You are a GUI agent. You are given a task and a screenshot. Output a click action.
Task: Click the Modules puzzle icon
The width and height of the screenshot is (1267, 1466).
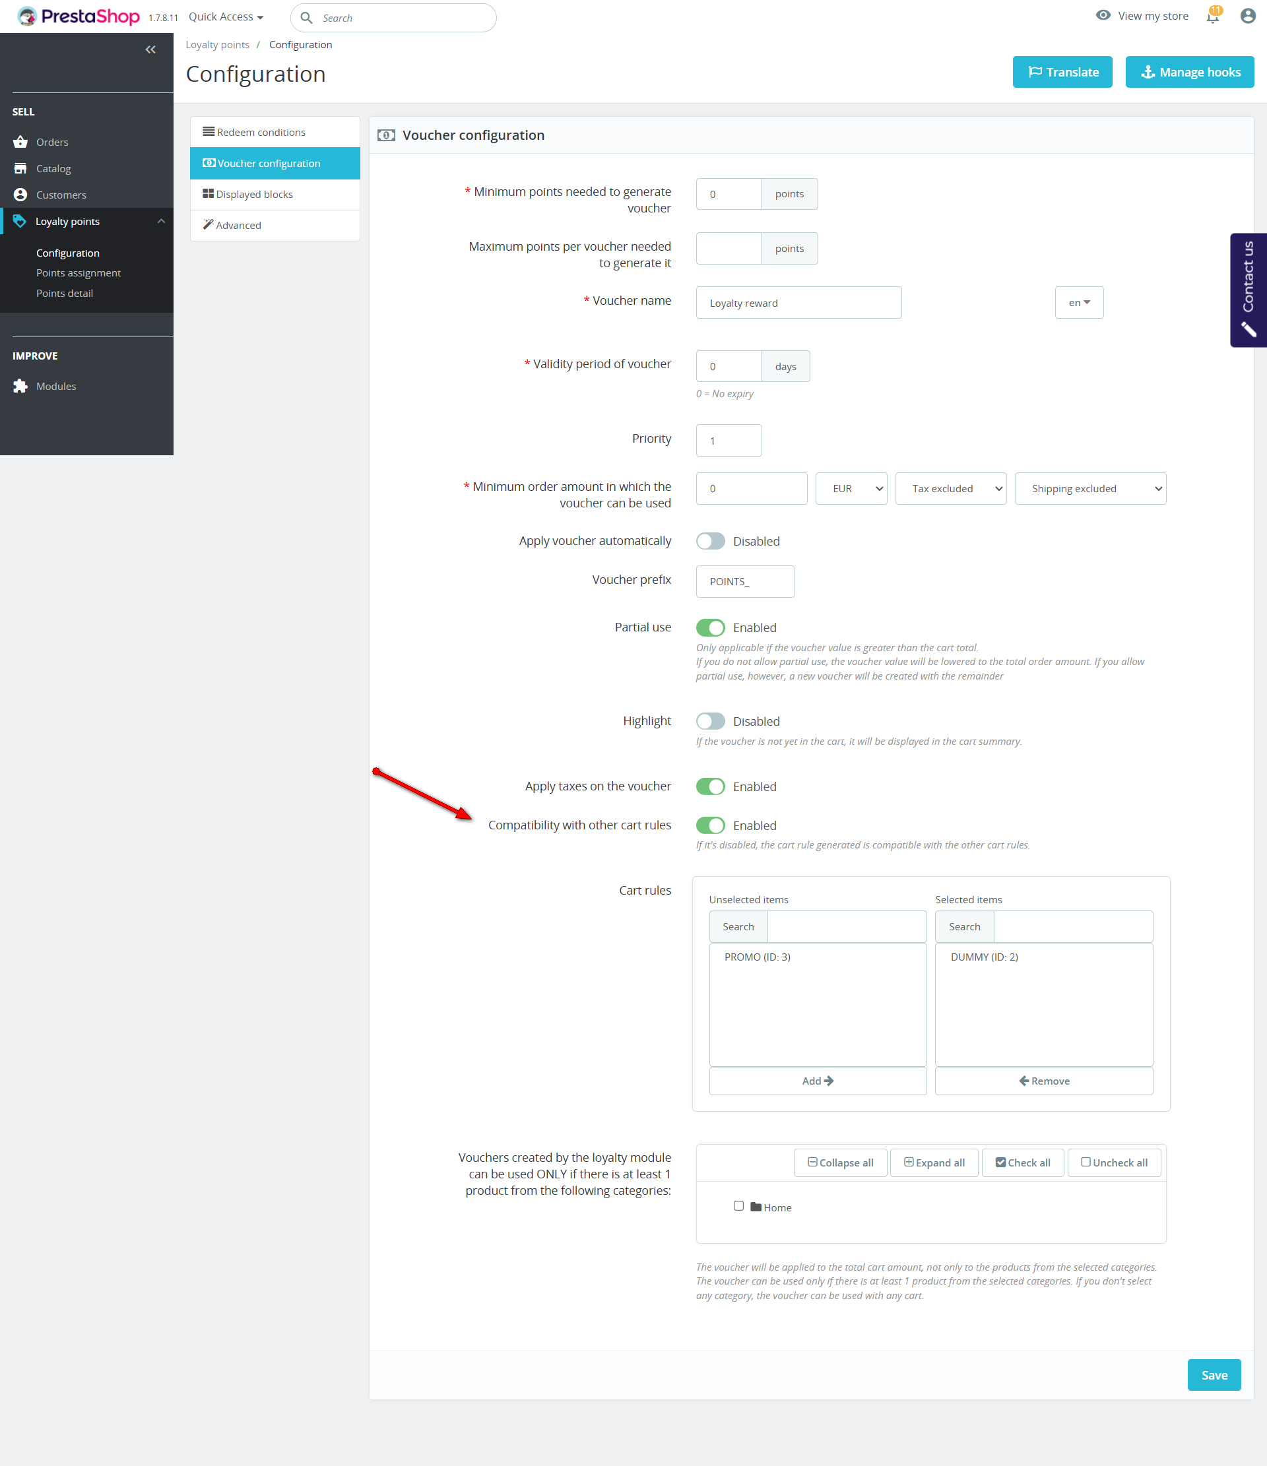[x=20, y=387]
